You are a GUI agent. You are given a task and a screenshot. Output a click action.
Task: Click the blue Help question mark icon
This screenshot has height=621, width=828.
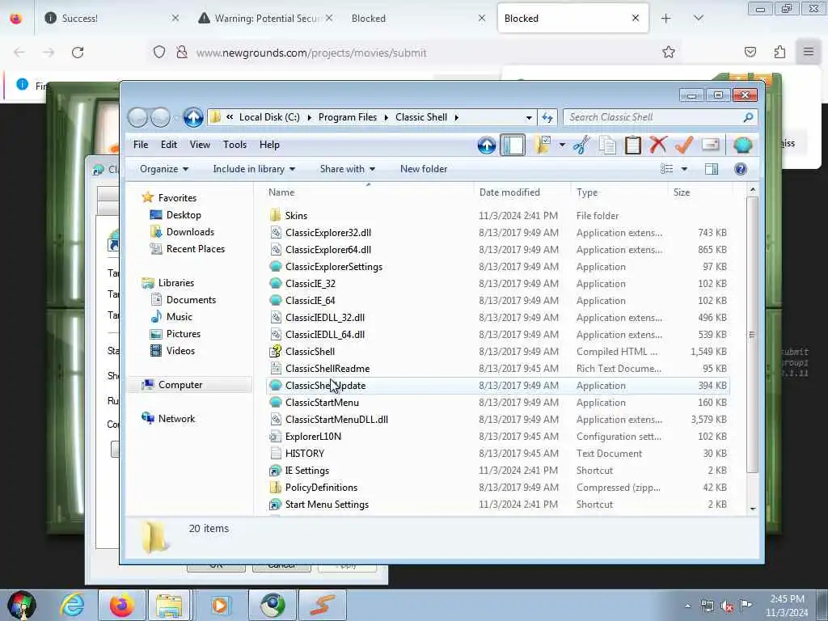click(x=741, y=169)
